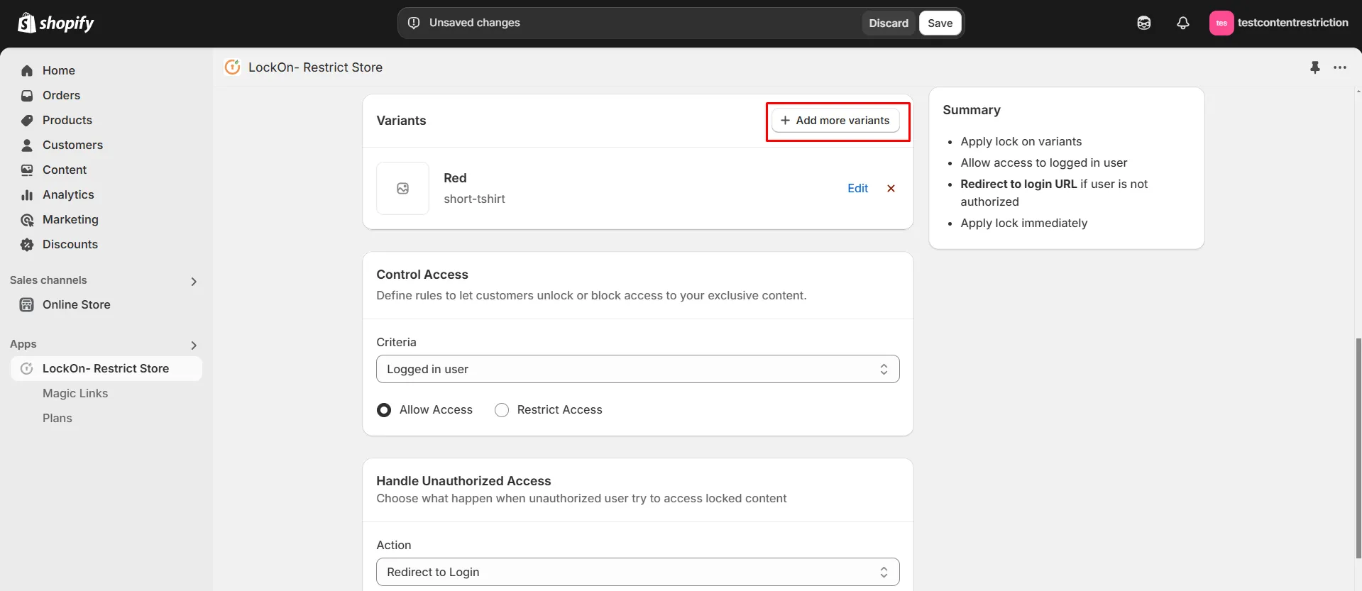
Task: Open Magic Links under LockOn
Action: point(75,393)
